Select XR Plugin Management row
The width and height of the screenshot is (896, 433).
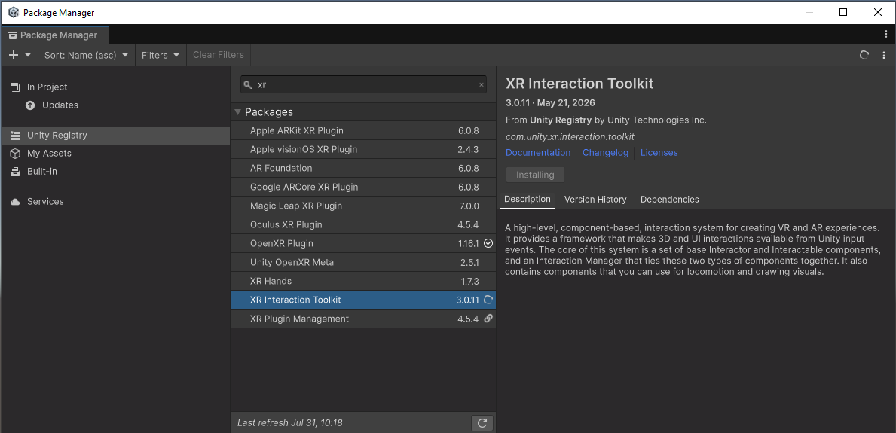point(363,319)
